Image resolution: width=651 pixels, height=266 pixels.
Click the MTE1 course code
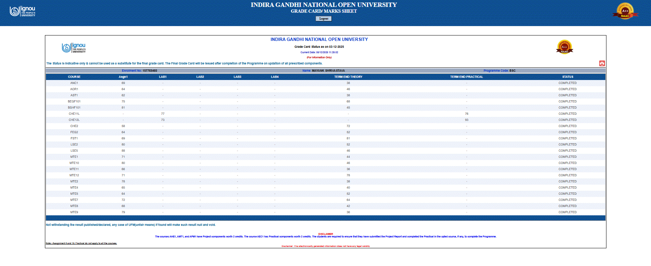click(74, 157)
